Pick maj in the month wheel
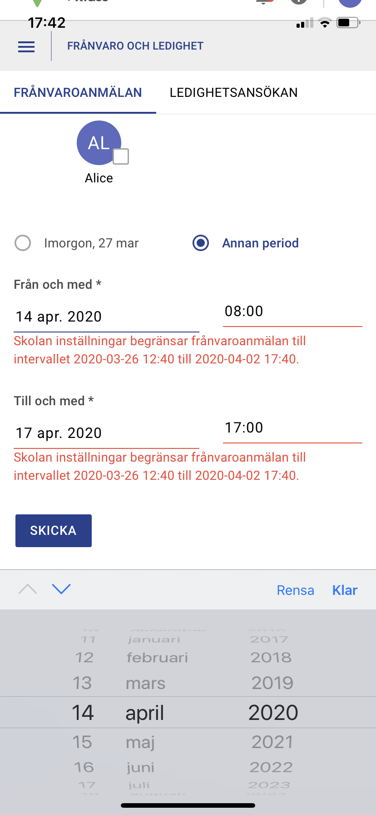This screenshot has width=376, height=815. coord(140,742)
